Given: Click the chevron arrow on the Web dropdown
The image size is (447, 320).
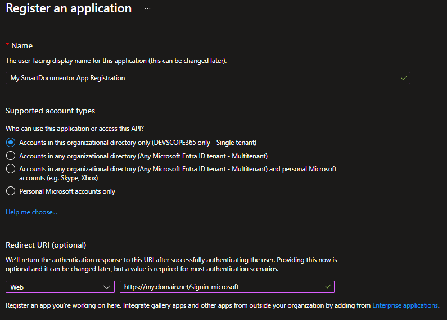Looking at the screenshot, I should point(107,287).
